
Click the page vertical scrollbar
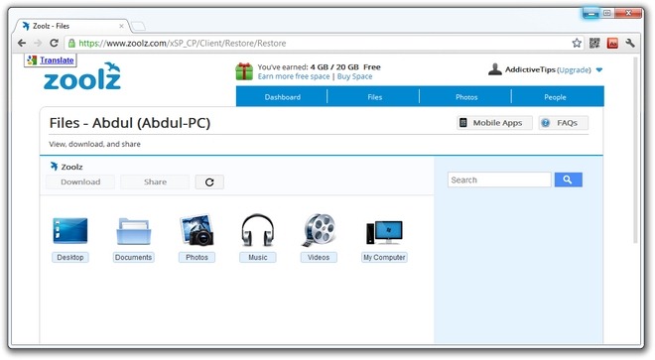point(635,151)
